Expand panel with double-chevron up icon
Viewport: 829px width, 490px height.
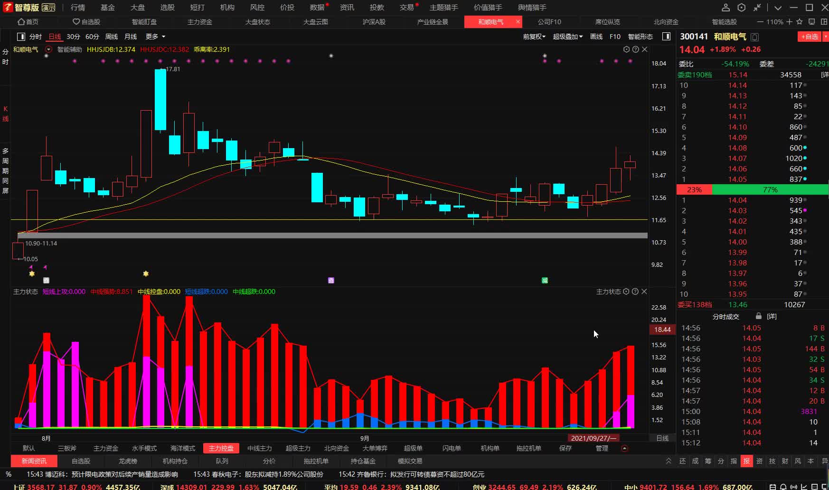[669, 461]
